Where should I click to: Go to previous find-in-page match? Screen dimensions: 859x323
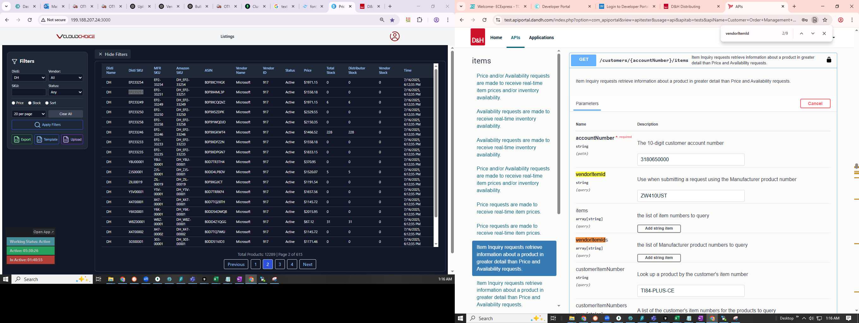(801, 34)
